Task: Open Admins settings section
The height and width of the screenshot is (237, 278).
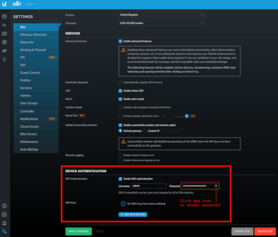Action: (36, 96)
